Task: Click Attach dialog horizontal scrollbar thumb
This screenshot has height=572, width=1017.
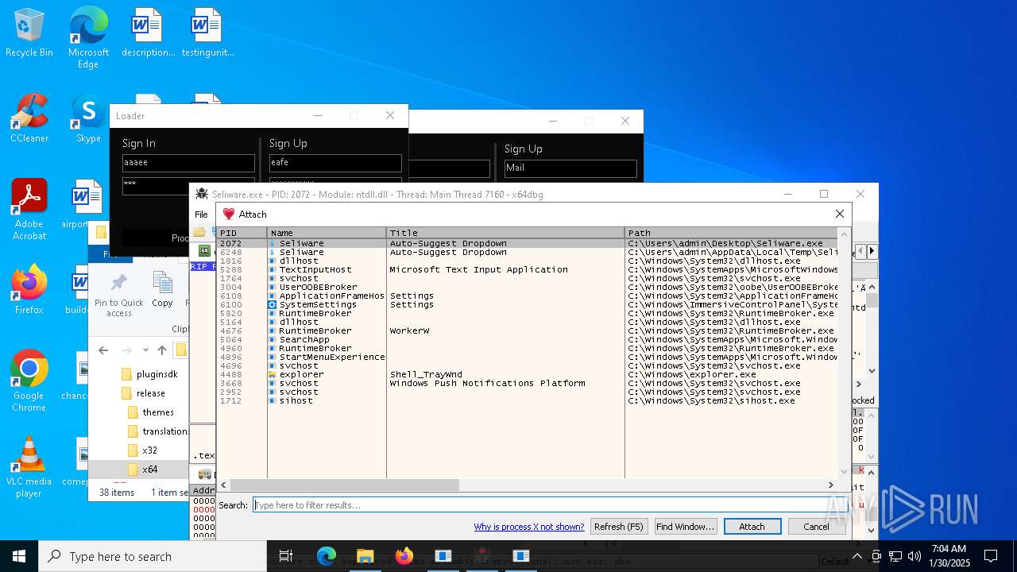Action: click(344, 485)
